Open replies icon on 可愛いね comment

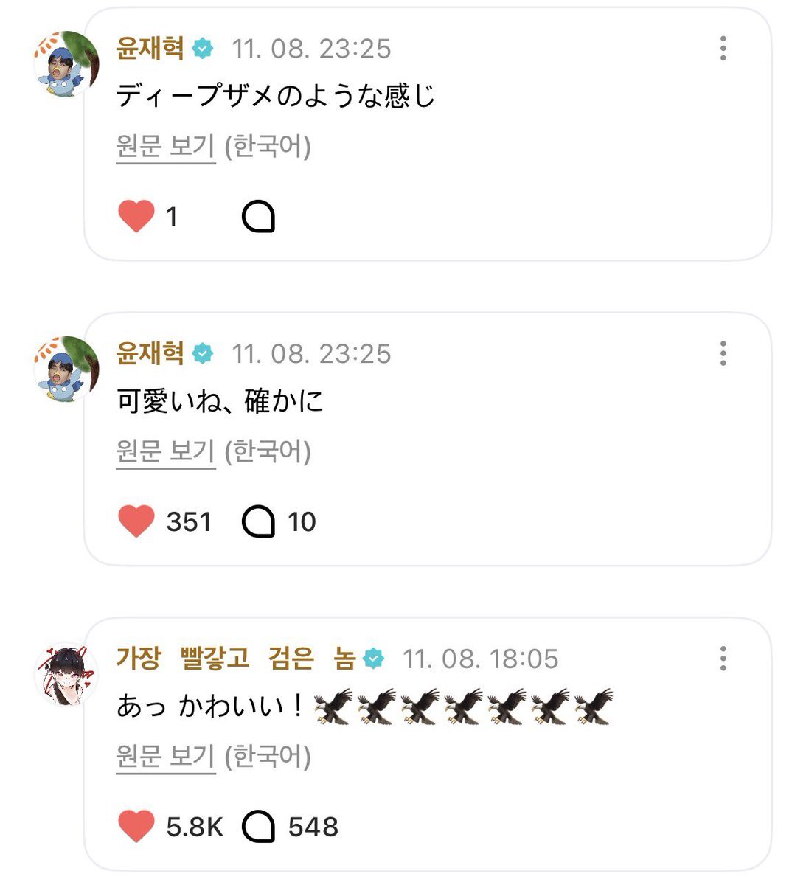[x=258, y=522]
